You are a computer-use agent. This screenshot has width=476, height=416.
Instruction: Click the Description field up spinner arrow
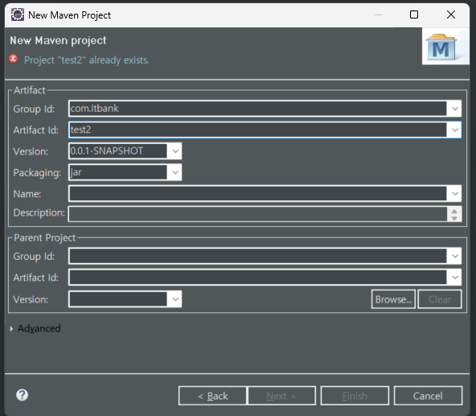coord(454,211)
